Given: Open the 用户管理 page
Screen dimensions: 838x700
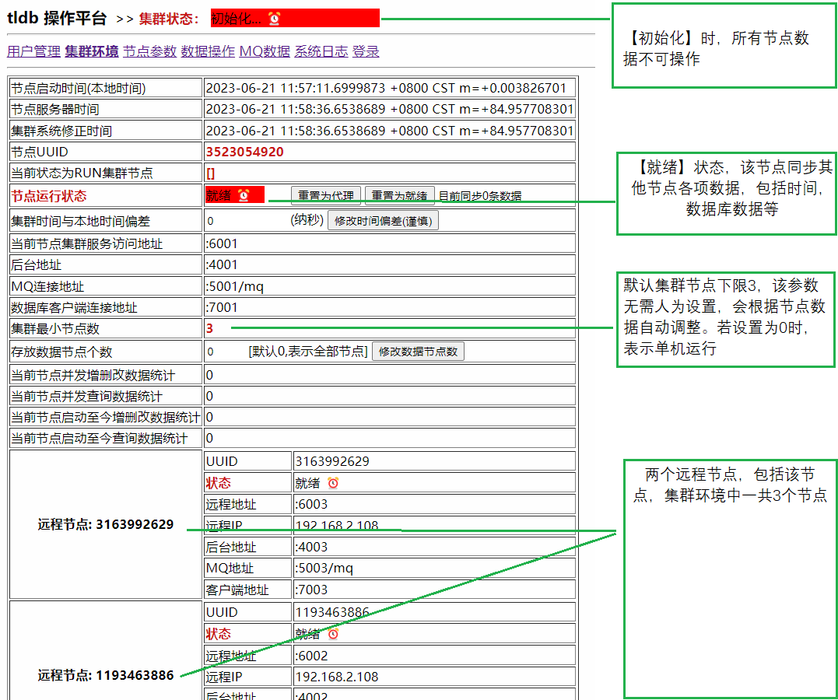Looking at the screenshot, I should point(33,51).
